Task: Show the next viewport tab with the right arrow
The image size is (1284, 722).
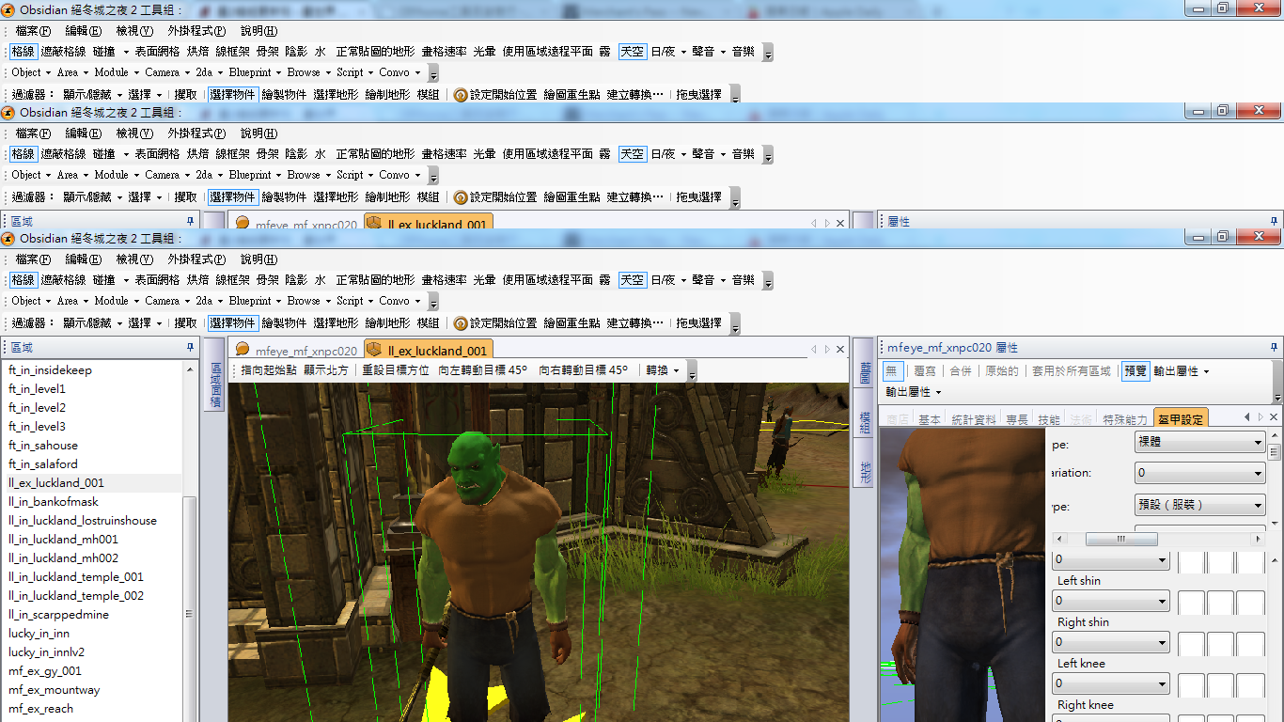Action: tap(827, 350)
